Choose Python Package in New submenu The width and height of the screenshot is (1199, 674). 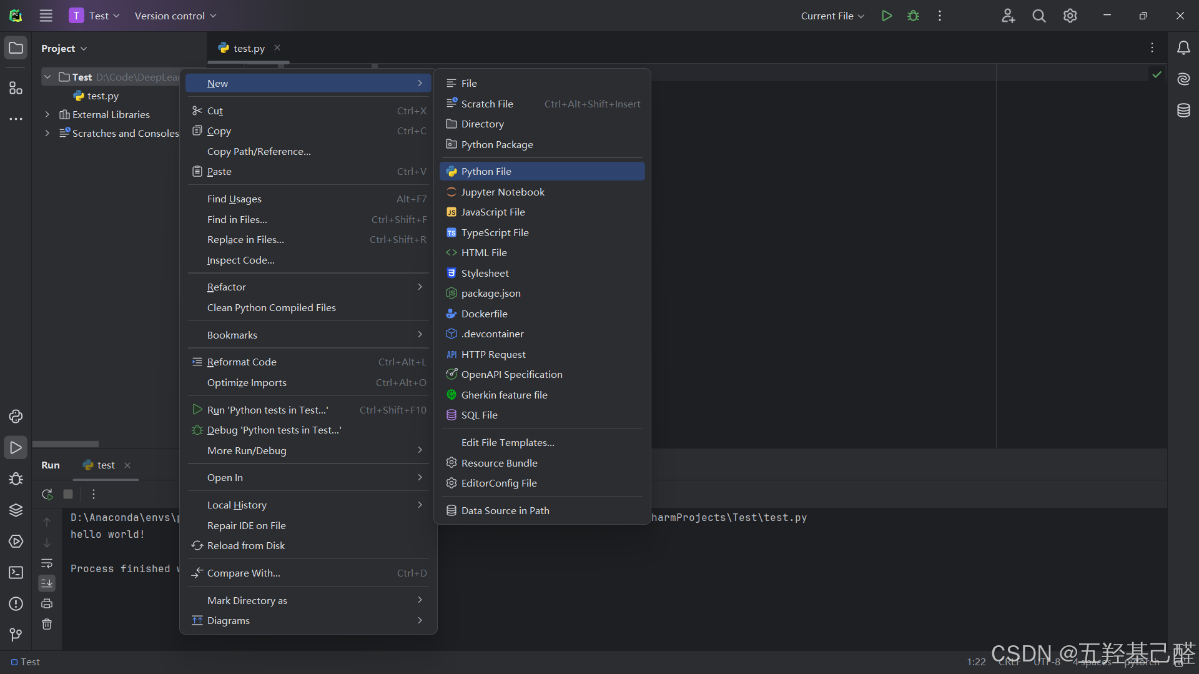click(541, 144)
